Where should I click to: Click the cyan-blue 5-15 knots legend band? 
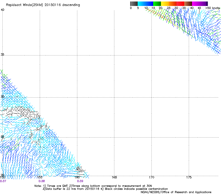click(x=145, y=4)
